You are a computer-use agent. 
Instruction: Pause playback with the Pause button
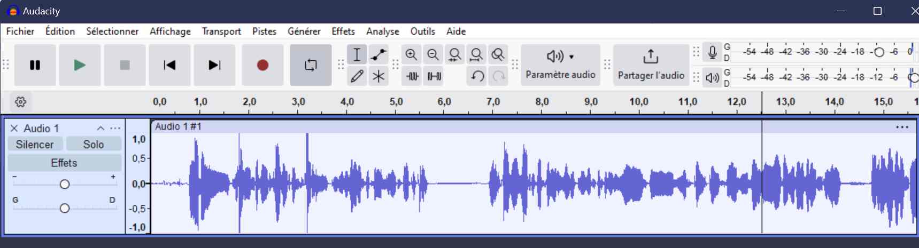click(35, 65)
